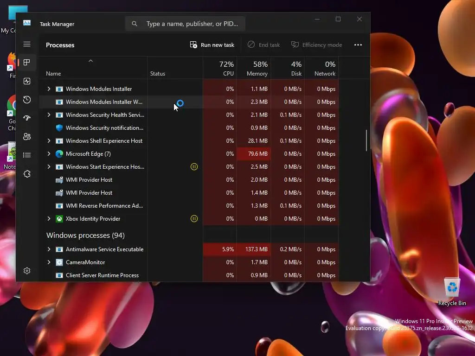This screenshot has width=475, height=356.
Task: Select the second WMI Provider Host row
Action: point(188,192)
